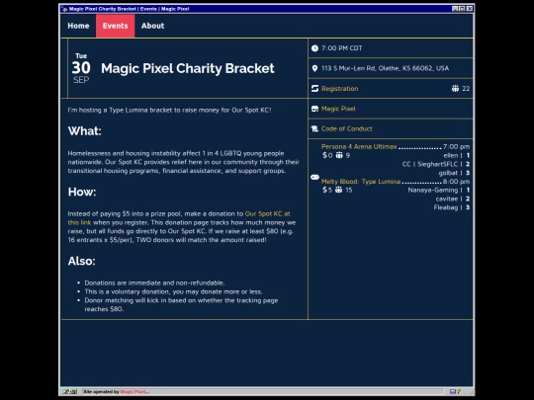Screen dimensions: 534x400
Task: Click the voluntary donation bullet text
Action: click(173, 291)
